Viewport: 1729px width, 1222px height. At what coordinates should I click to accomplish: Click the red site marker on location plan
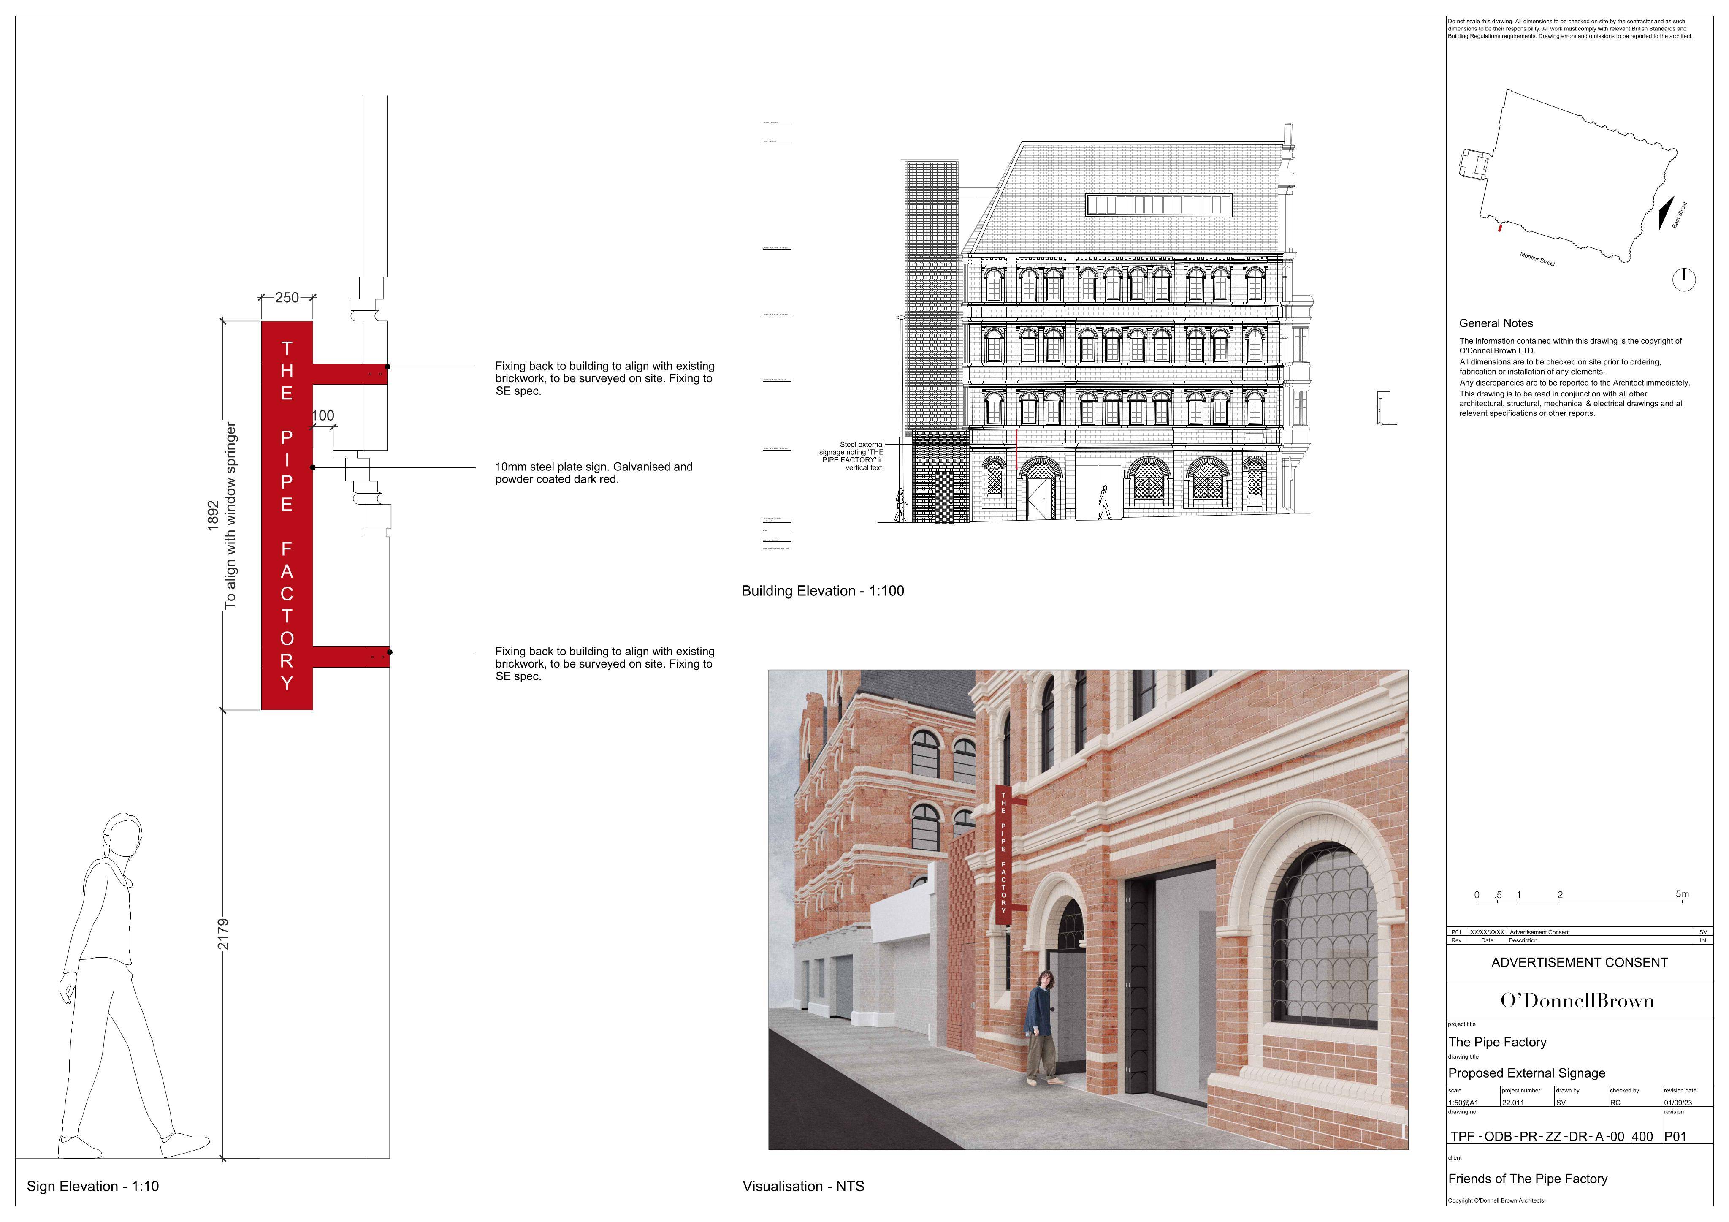pos(1500,227)
